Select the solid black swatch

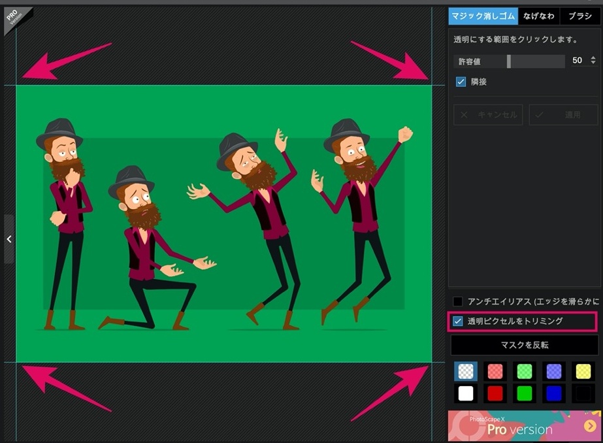click(583, 393)
